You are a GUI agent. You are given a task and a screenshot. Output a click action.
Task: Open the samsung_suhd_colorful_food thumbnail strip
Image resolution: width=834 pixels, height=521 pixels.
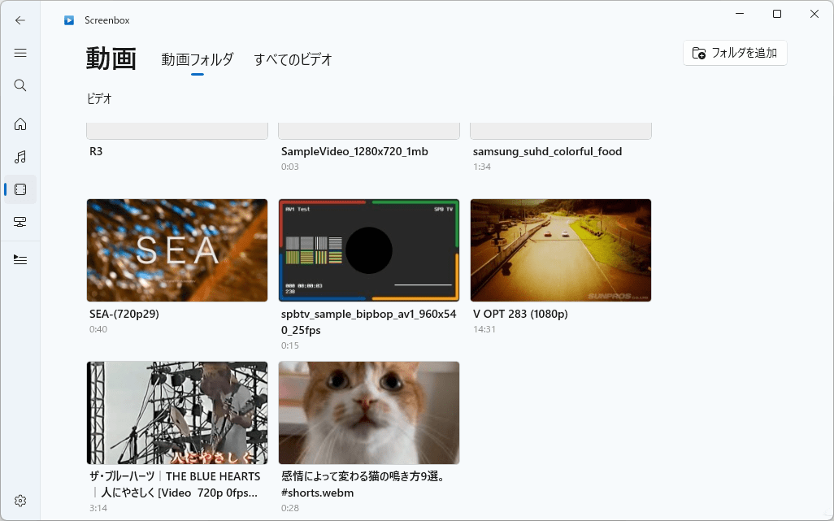pos(561,132)
